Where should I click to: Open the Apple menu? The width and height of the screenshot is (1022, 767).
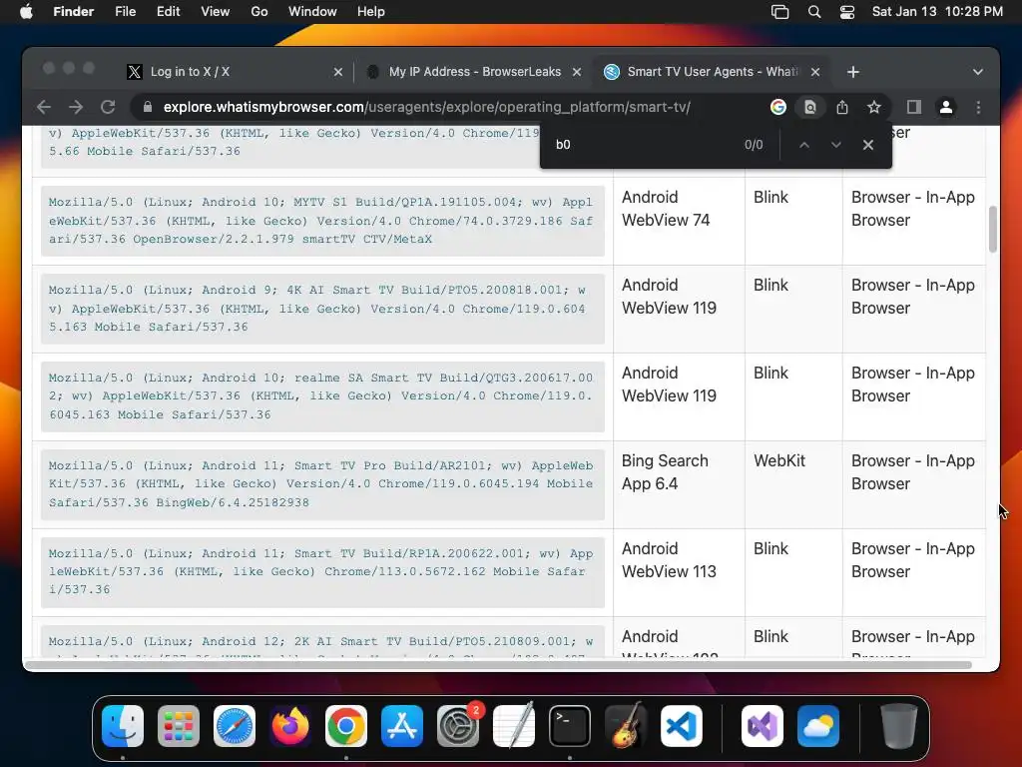(26, 12)
